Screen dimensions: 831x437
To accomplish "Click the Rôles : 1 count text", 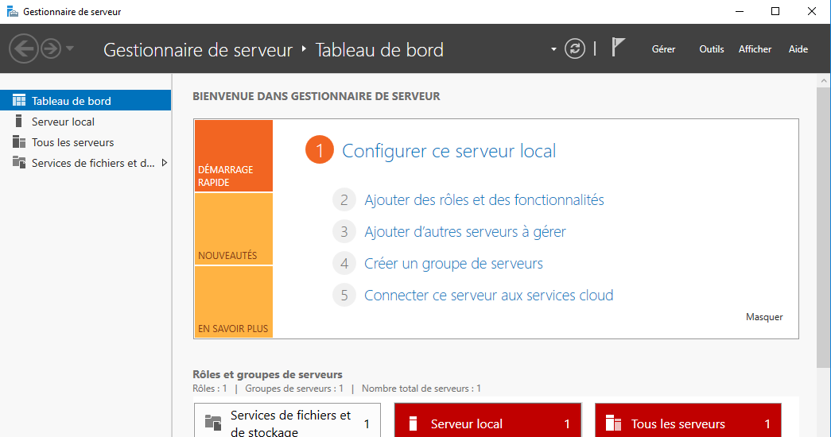I will 210,389.
